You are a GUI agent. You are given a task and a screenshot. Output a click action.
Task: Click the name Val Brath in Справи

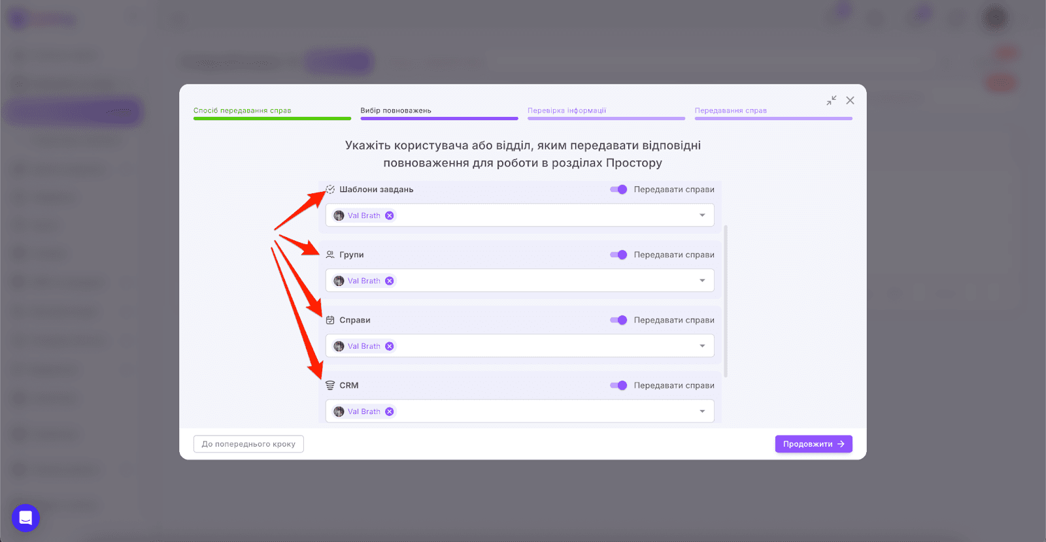364,346
